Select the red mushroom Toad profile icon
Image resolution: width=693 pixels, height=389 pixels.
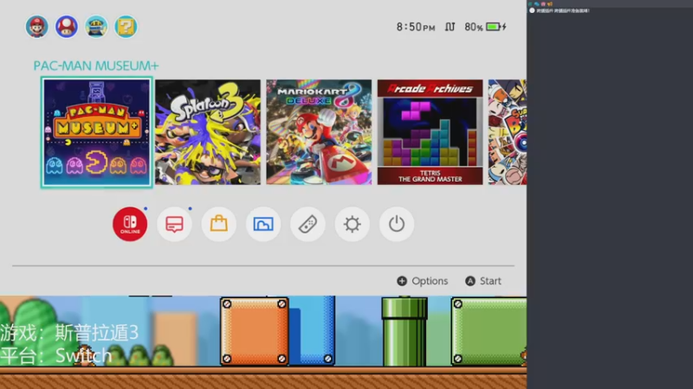[67, 27]
